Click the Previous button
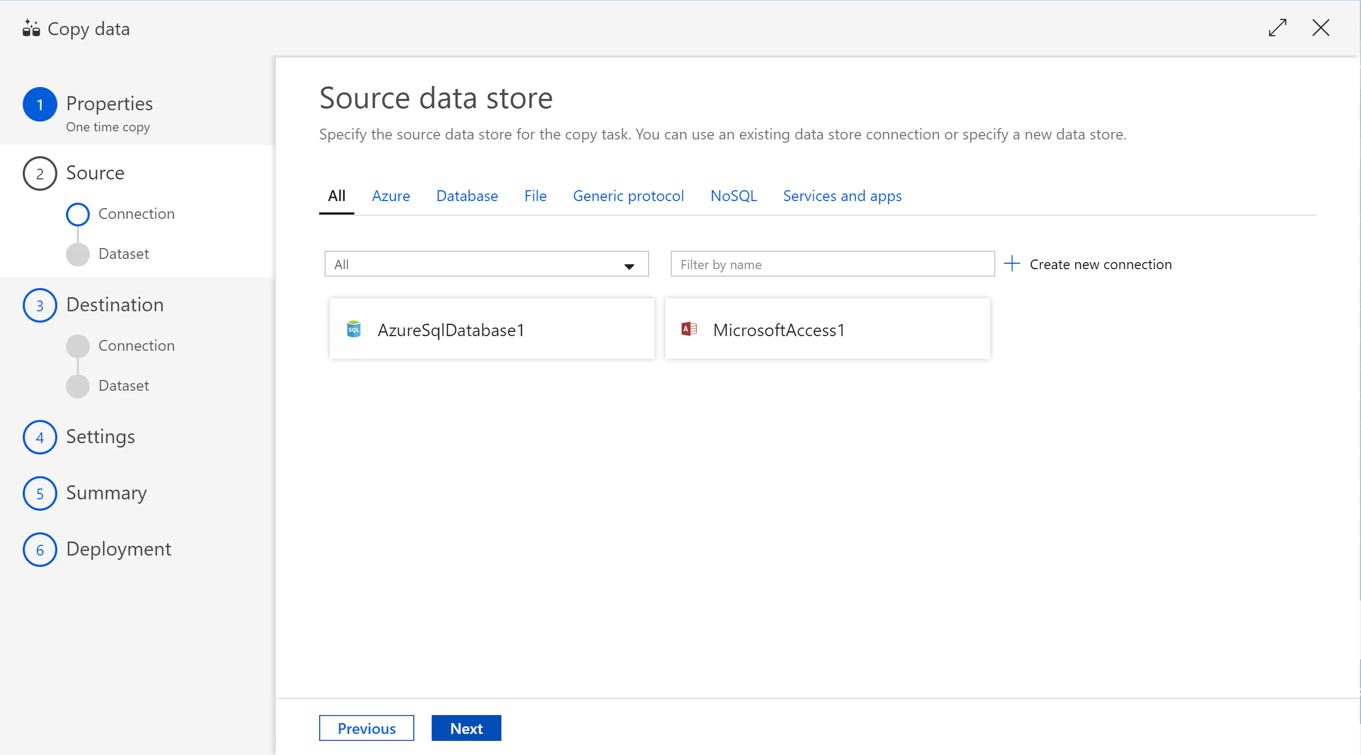The image size is (1361, 755). [x=366, y=728]
